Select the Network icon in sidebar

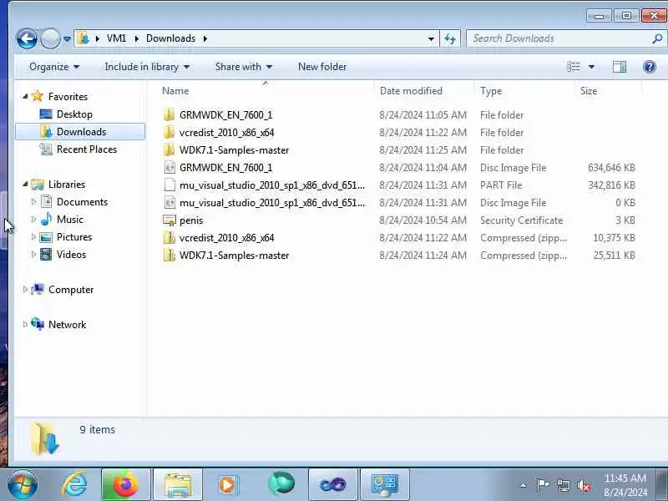click(38, 324)
